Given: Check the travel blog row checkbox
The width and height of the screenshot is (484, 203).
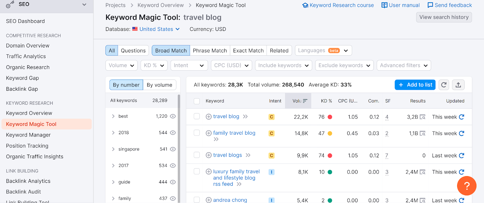Looking at the screenshot, I should point(197,116).
